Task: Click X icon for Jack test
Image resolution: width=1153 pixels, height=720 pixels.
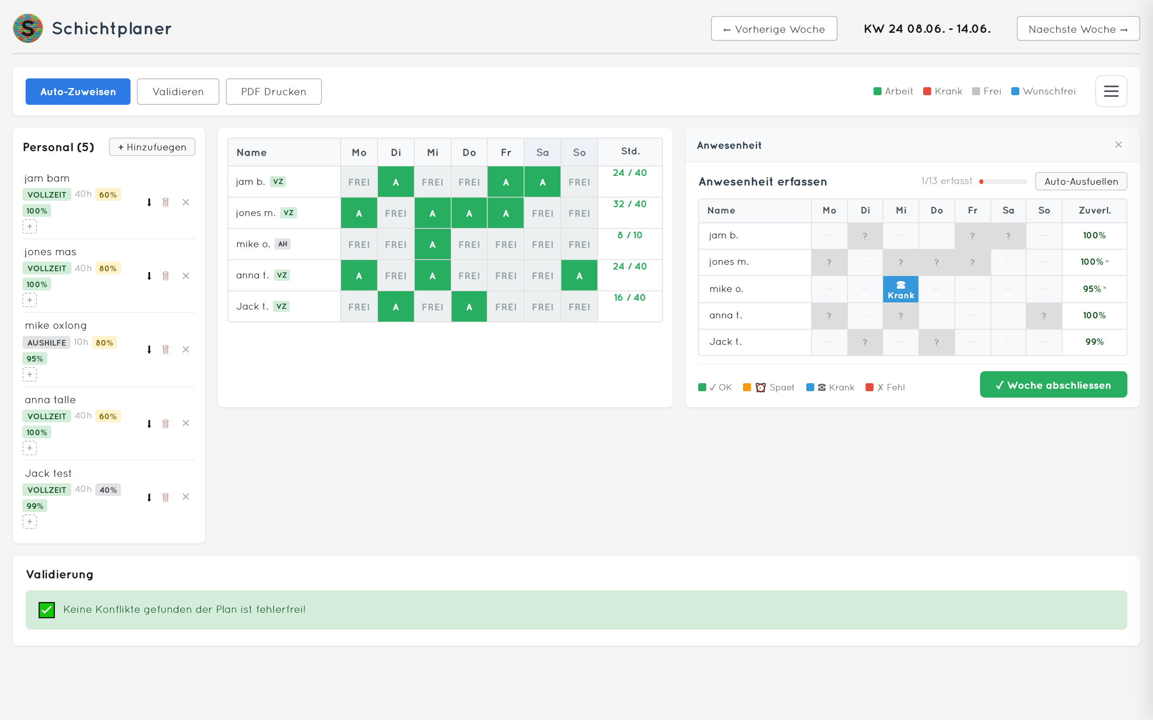Action: (x=186, y=497)
